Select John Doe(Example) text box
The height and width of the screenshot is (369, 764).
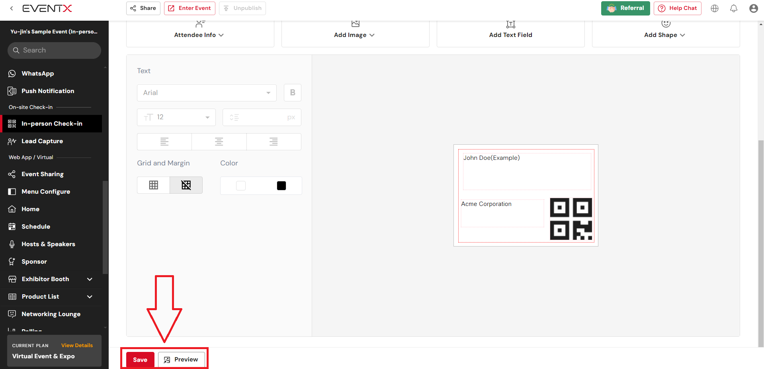point(527,171)
